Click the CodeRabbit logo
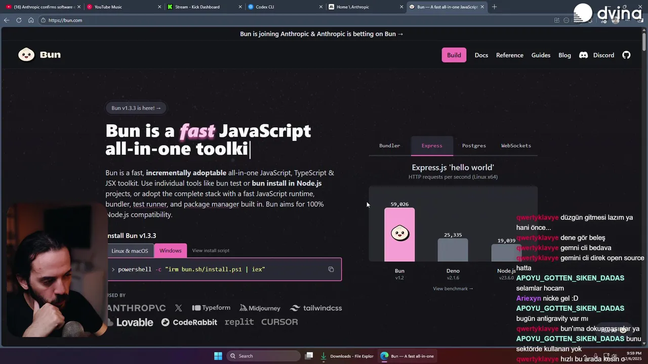Screen dimensions: 648x364 (x=189, y=322)
